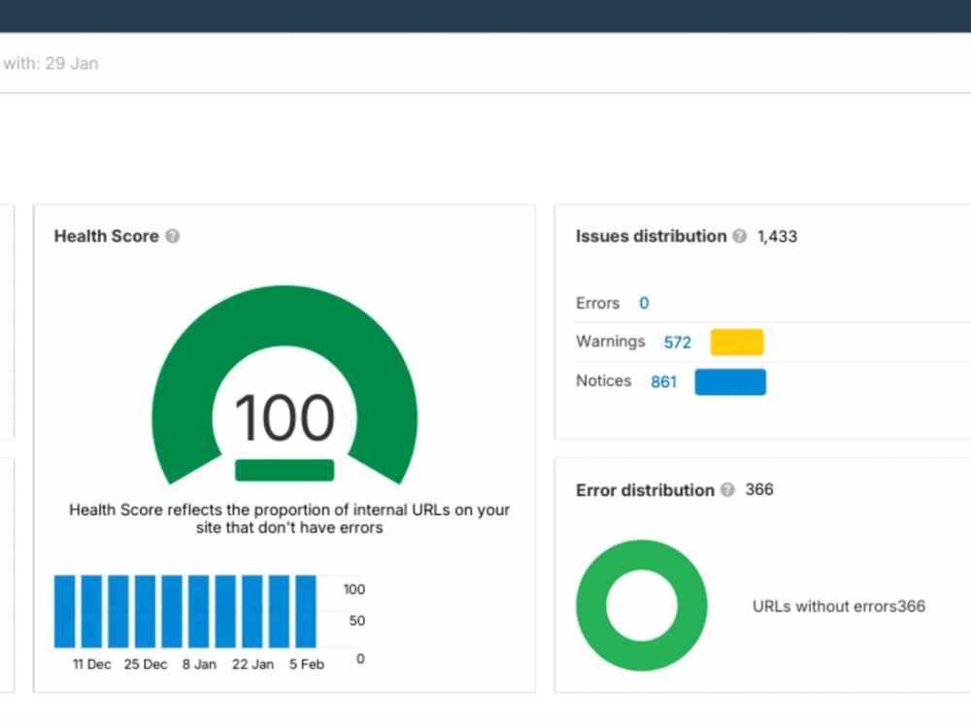Screen dimensions: 971x728
Task: Open the Errors count 0 link
Action: (x=644, y=303)
